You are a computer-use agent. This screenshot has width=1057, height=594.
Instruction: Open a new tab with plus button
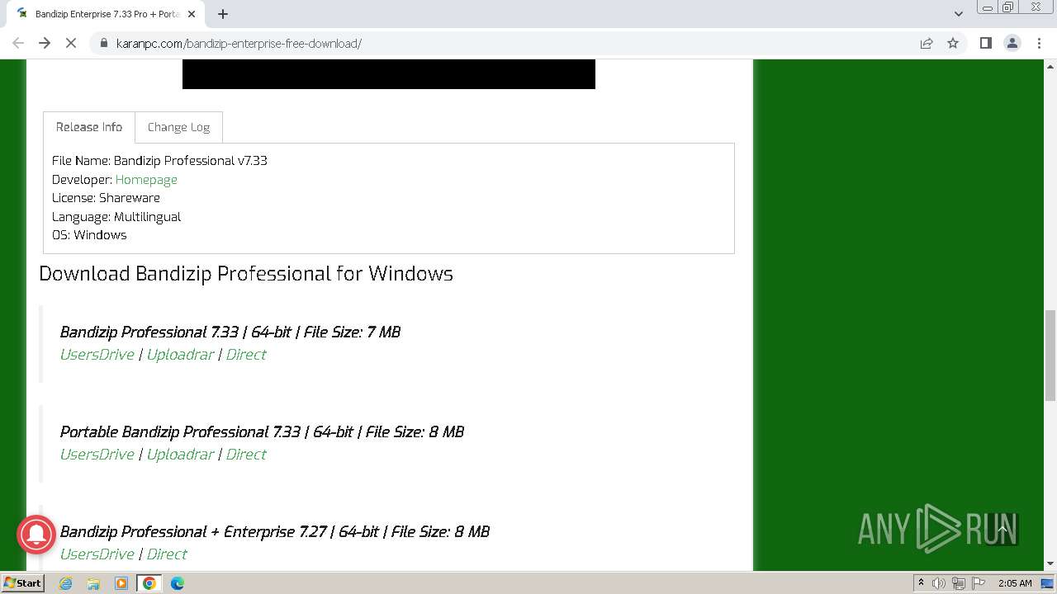(223, 14)
